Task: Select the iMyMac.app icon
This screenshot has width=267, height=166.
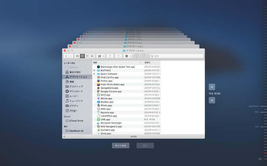Action: 98,102
